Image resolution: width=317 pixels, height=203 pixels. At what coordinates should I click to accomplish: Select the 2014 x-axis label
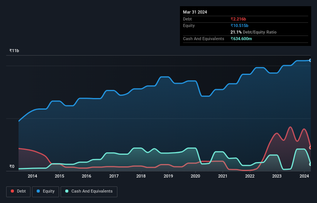pos(32,176)
